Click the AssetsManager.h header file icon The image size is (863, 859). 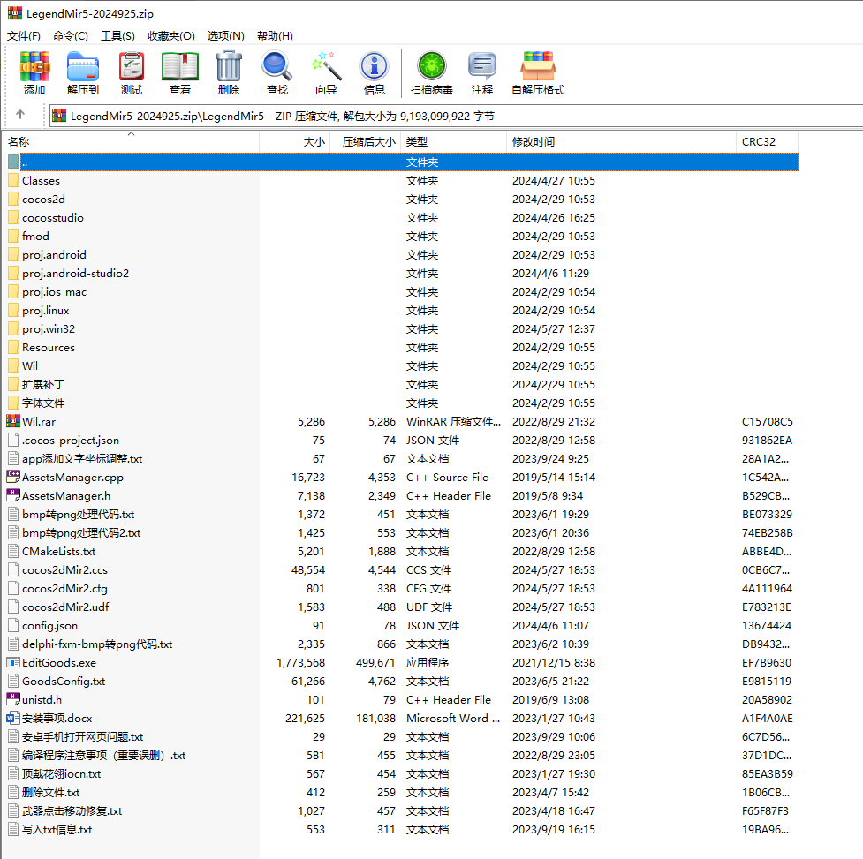pyautogui.click(x=13, y=495)
